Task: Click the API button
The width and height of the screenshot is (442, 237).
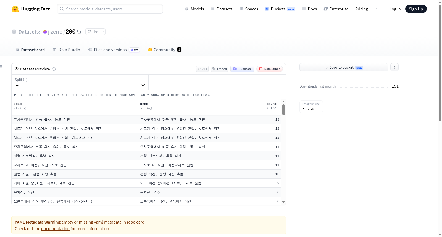Action: tap(202, 69)
